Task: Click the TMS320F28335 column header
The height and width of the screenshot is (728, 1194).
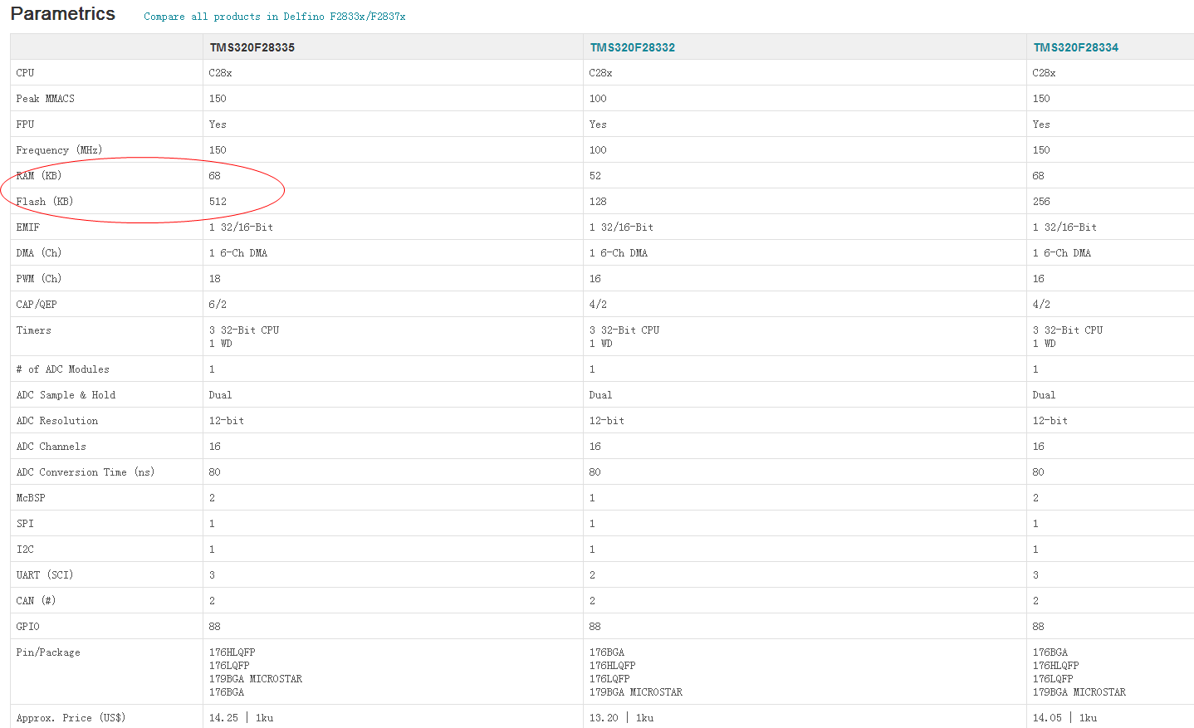Action: (x=252, y=47)
